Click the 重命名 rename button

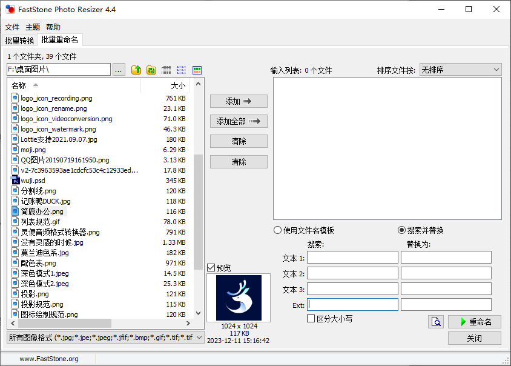coord(475,322)
